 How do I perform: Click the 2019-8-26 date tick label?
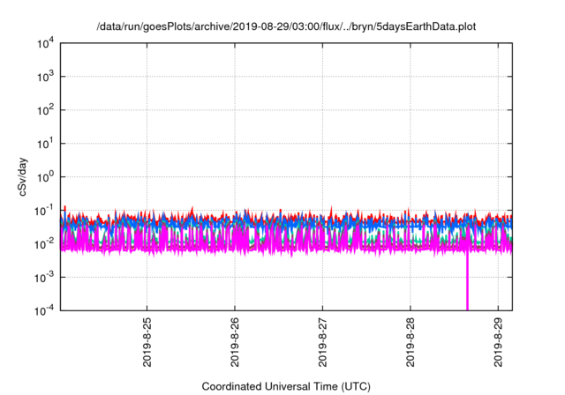pos(235,342)
